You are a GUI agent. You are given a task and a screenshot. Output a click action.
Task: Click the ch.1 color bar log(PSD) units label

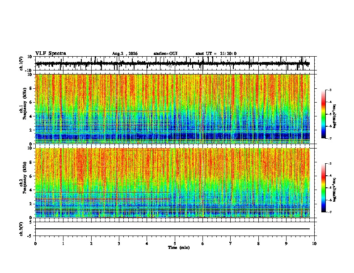[334, 116]
